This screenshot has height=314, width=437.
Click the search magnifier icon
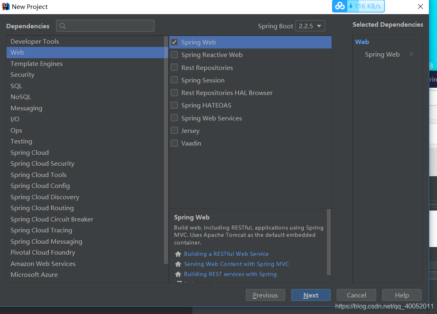[x=63, y=26]
